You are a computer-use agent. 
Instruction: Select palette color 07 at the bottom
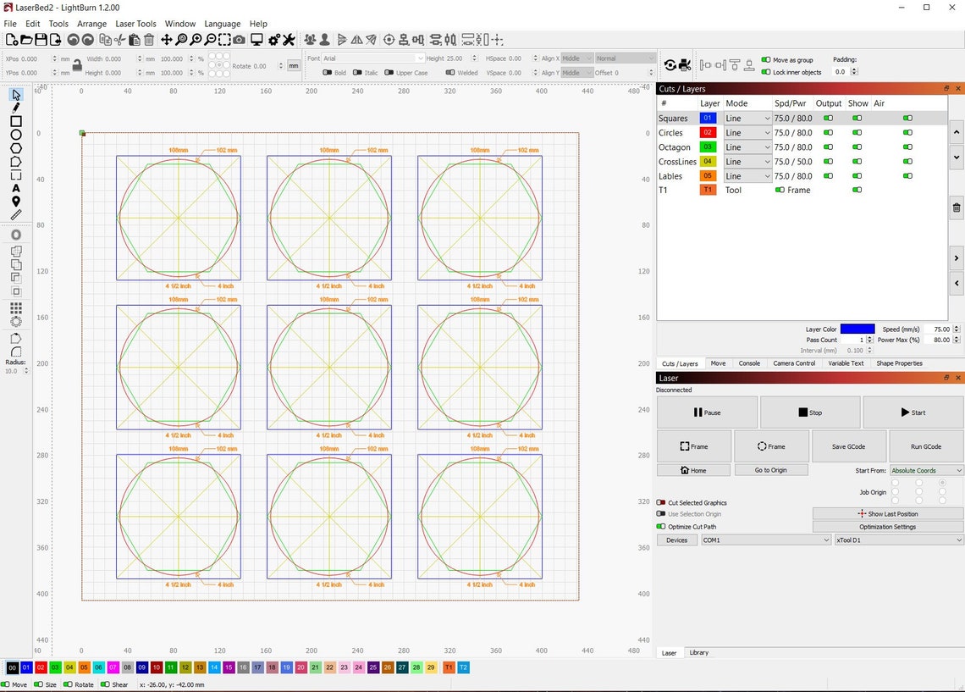113,667
